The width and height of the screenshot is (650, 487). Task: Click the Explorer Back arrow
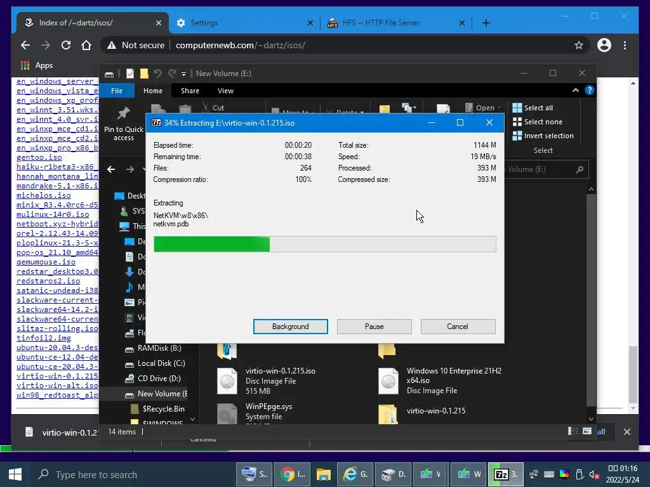point(111,169)
